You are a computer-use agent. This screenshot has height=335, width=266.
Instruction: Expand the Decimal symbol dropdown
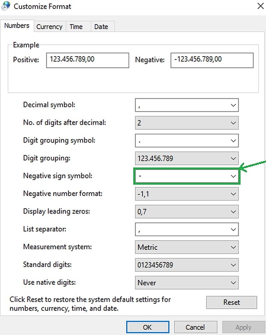233,105
